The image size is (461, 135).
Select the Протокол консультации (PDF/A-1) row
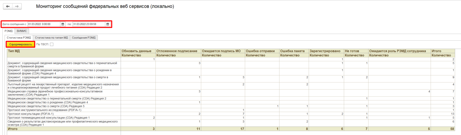[30, 114]
